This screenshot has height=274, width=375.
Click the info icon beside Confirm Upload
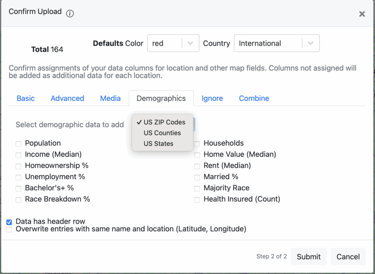click(x=70, y=14)
